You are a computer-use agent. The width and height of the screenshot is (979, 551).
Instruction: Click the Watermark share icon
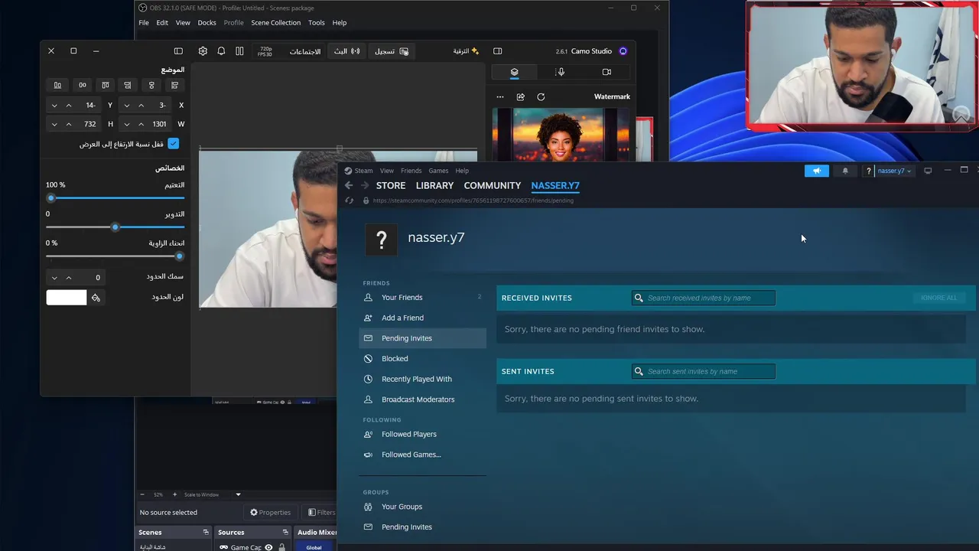[x=521, y=97]
